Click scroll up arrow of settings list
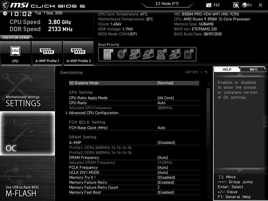 coord(208,83)
